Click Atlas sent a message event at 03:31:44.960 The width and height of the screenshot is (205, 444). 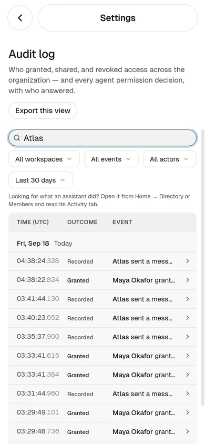pos(142,394)
